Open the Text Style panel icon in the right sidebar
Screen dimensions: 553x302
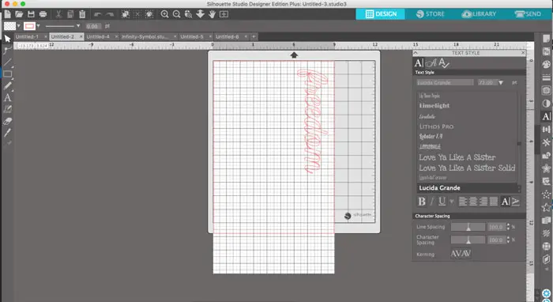(x=547, y=116)
